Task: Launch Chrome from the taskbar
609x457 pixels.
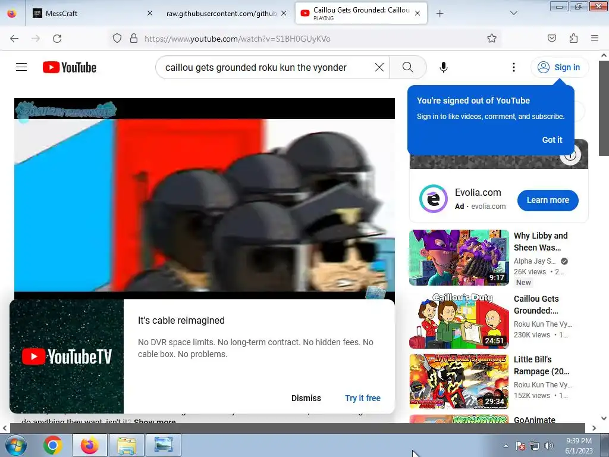Action: tap(53, 445)
